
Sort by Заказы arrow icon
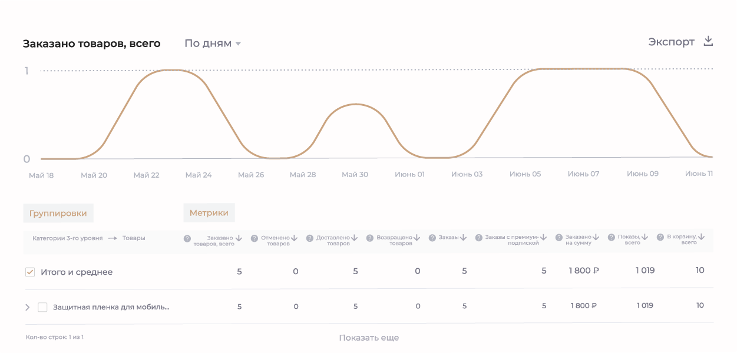(463, 238)
